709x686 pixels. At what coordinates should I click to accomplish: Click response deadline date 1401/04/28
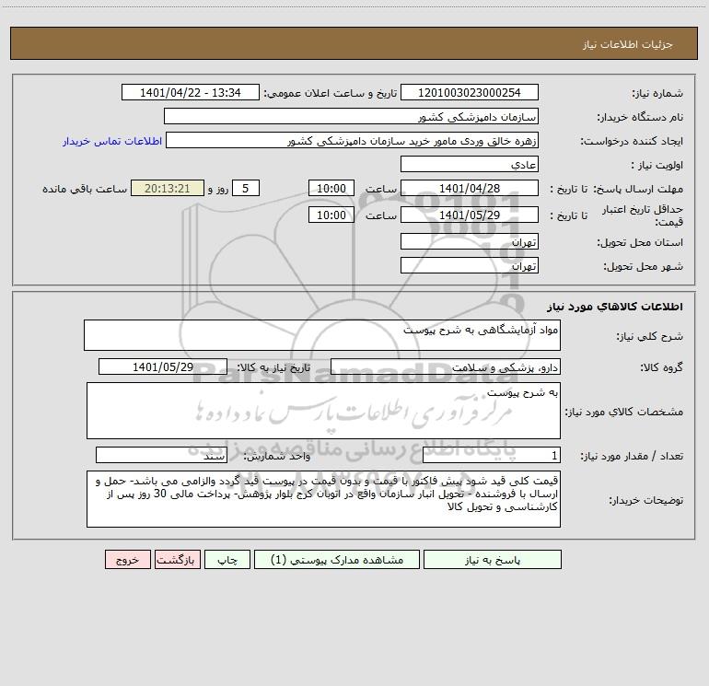[x=470, y=188]
